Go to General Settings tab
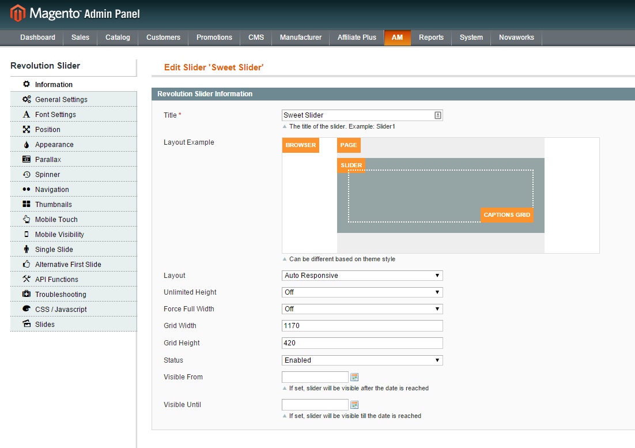The image size is (635, 448). [x=73, y=99]
